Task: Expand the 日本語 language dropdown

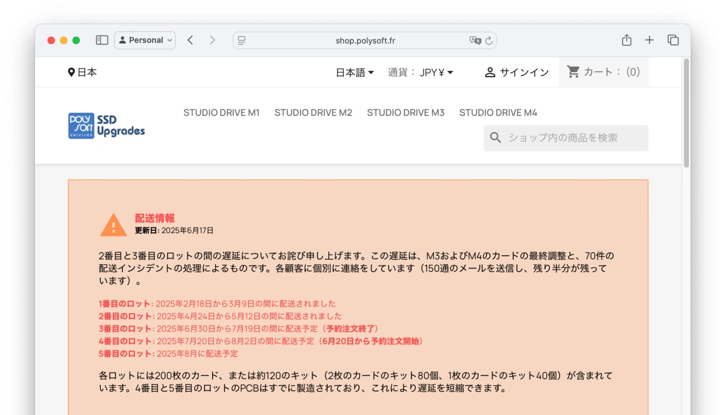Action: (x=354, y=72)
